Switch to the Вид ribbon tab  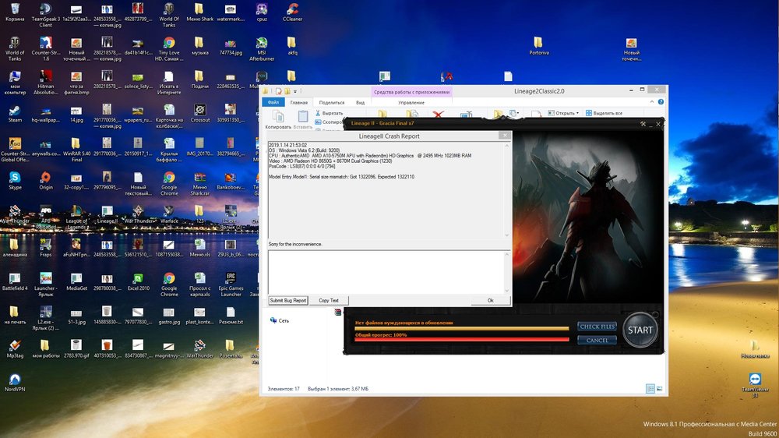pos(360,102)
